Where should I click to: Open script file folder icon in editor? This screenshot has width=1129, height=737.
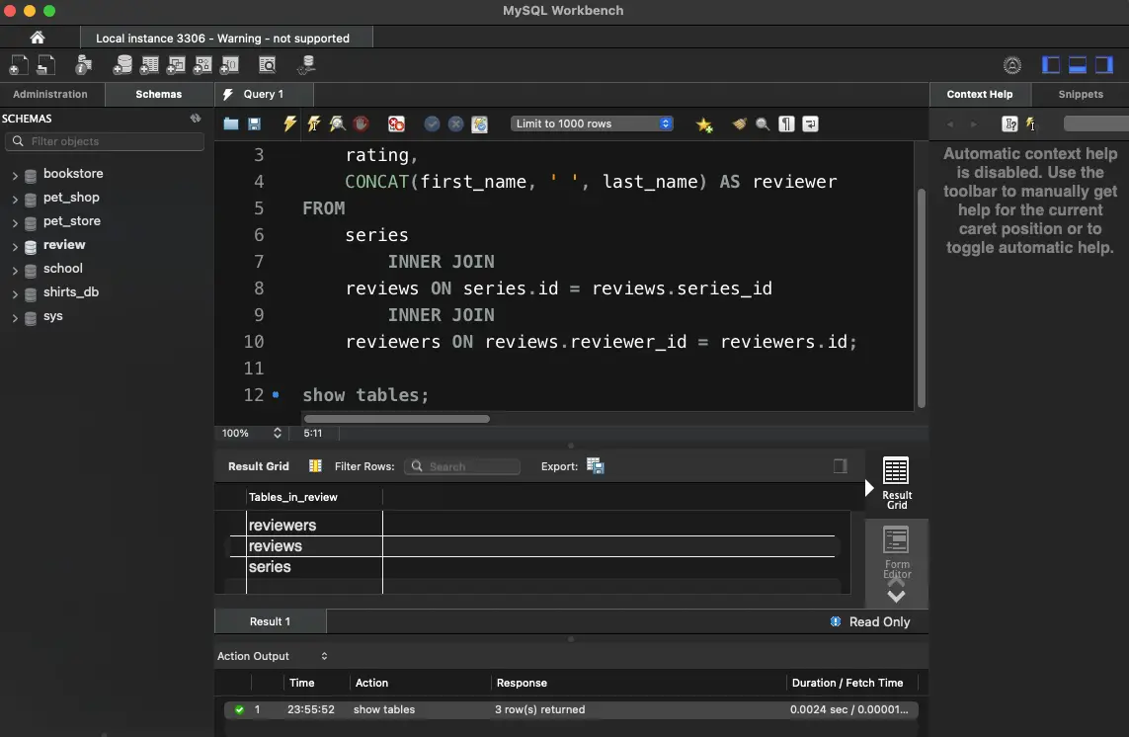tap(230, 123)
